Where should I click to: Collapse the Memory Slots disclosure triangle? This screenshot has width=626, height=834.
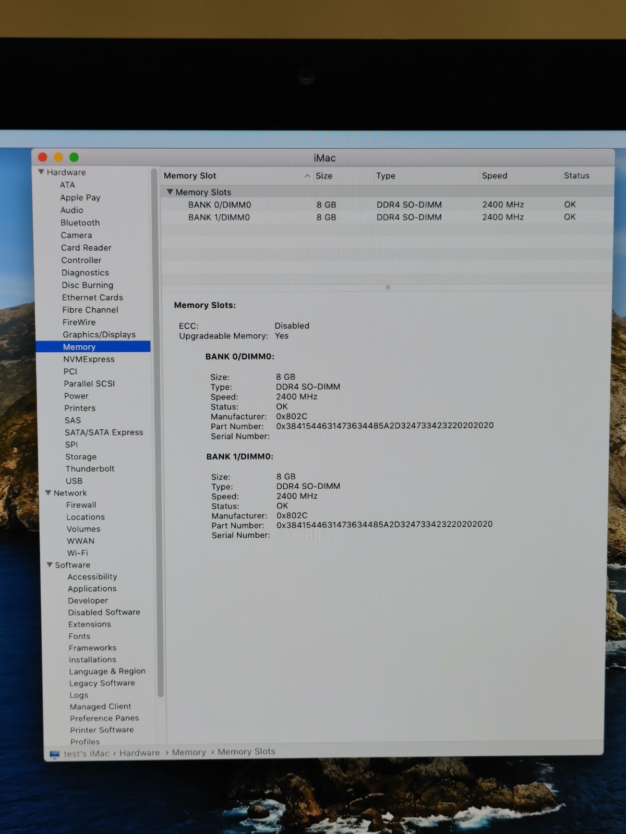point(170,192)
